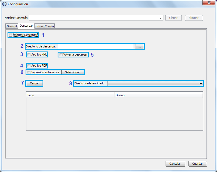Click the Diseño column header
This screenshot has width=217, height=172.
pyautogui.click(x=158, y=95)
